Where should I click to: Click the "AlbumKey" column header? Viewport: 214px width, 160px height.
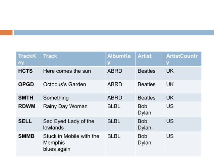119,59
